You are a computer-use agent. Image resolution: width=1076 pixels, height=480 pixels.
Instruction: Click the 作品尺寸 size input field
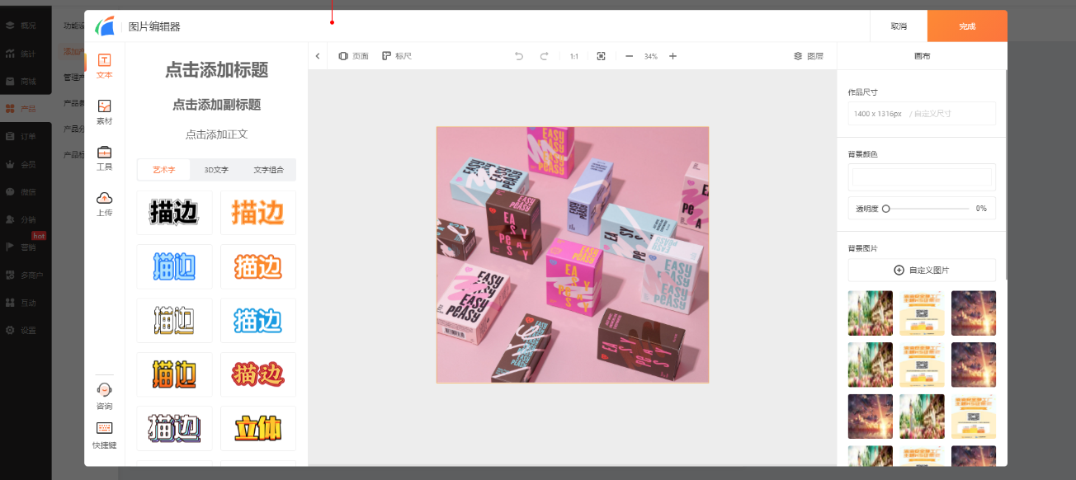922,113
